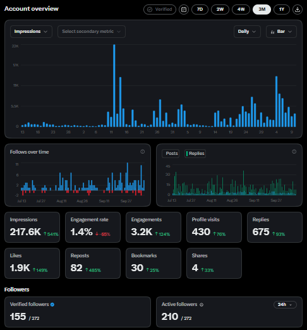Open the calendar date picker icon
307x330 pixels.
[x=184, y=9]
